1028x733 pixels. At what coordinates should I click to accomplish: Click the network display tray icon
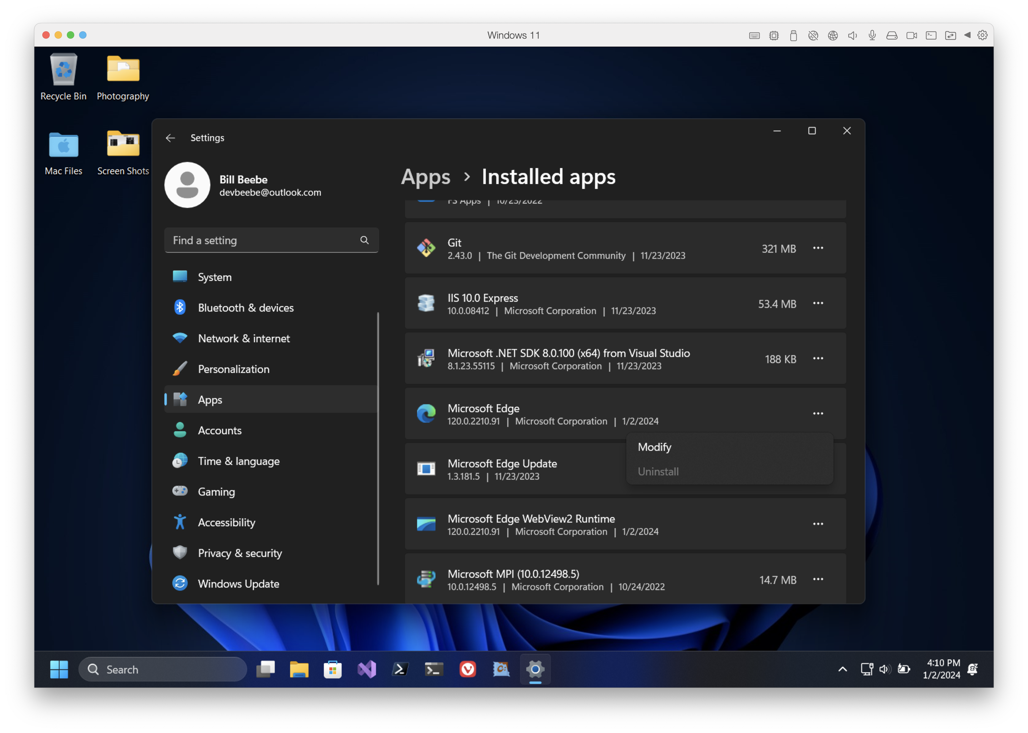point(866,670)
